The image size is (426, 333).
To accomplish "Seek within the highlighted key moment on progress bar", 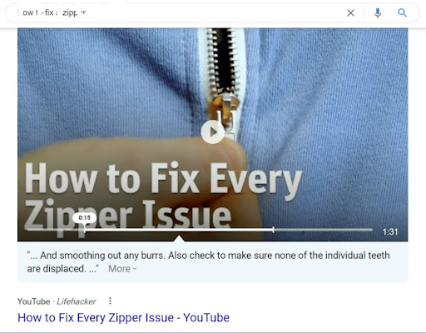I will click(x=179, y=230).
